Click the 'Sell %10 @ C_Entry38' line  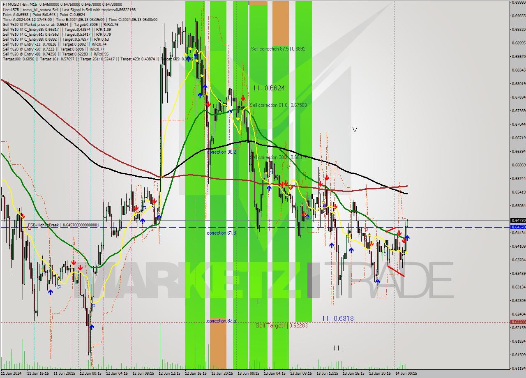click(x=57, y=29)
